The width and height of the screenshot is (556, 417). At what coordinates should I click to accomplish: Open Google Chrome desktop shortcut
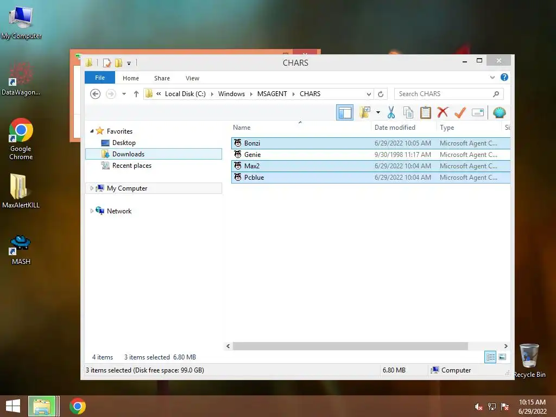pyautogui.click(x=21, y=139)
